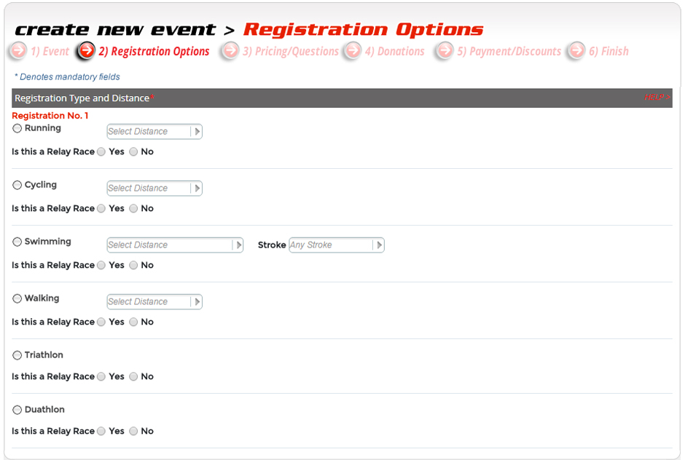The width and height of the screenshot is (685, 460).
Task: Click the 6) Finish step link
Action: 608,52
